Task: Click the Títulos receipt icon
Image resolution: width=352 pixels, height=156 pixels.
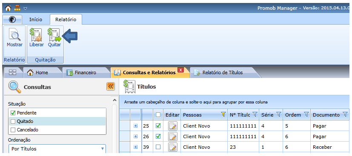Action: click(x=129, y=86)
